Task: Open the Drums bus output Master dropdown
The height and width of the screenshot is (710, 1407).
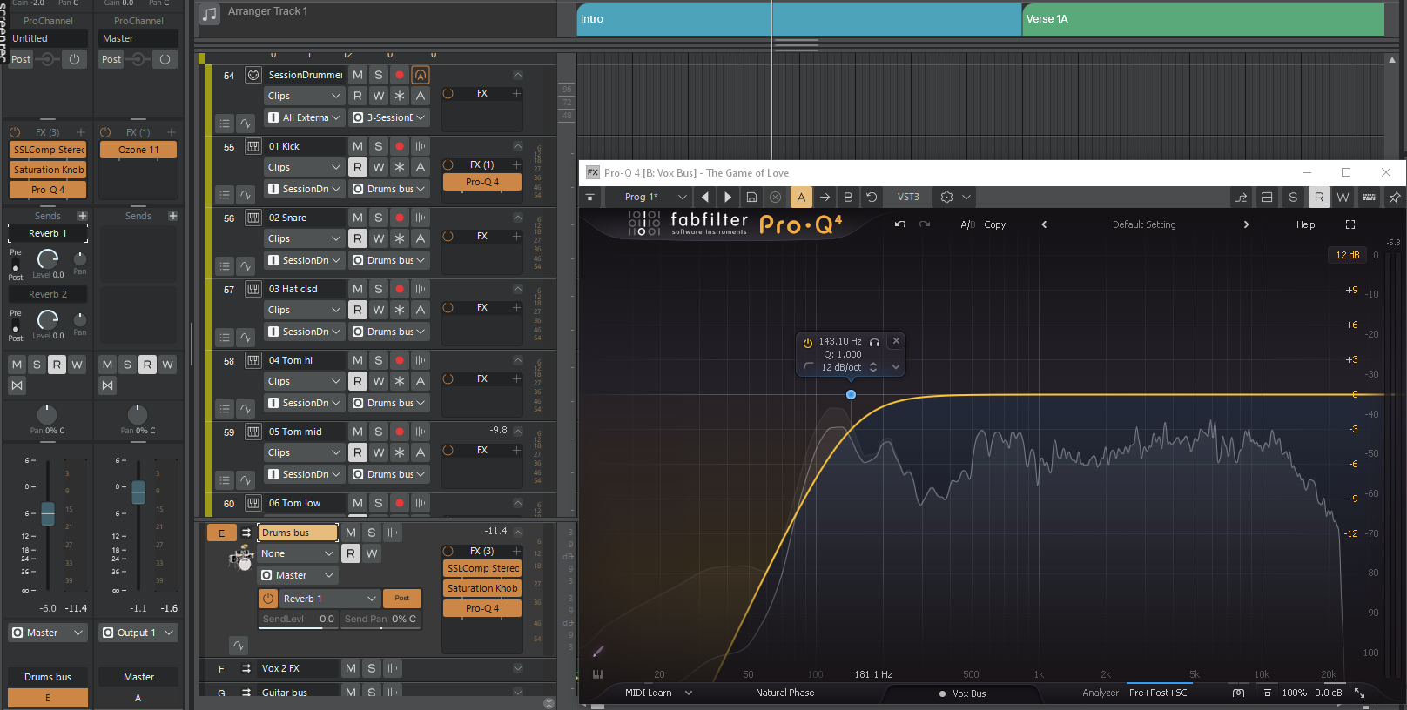Action: point(298,575)
